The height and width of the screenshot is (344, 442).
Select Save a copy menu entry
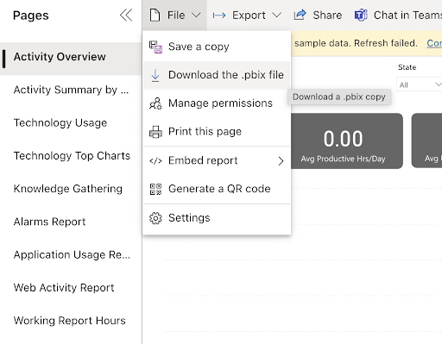click(x=217, y=47)
